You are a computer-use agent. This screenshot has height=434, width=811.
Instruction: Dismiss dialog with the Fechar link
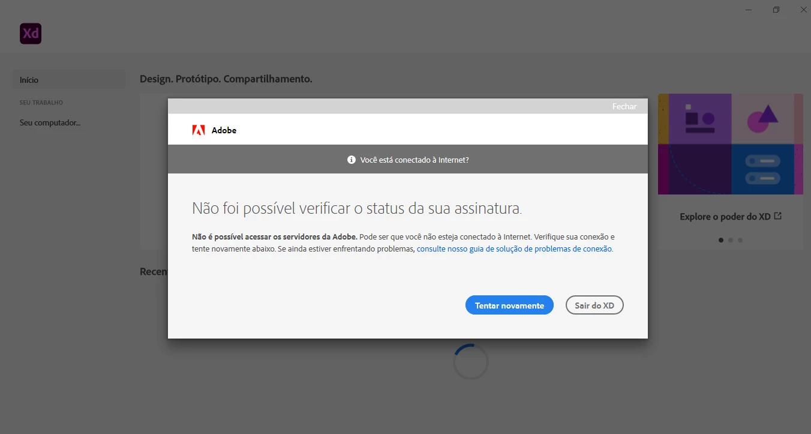coord(624,106)
